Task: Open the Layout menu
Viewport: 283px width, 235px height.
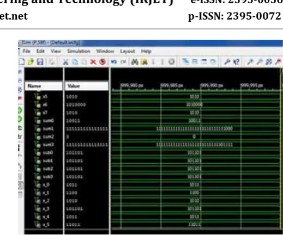Action: (128, 52)
